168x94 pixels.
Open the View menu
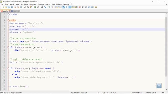(x=18, y=4)
